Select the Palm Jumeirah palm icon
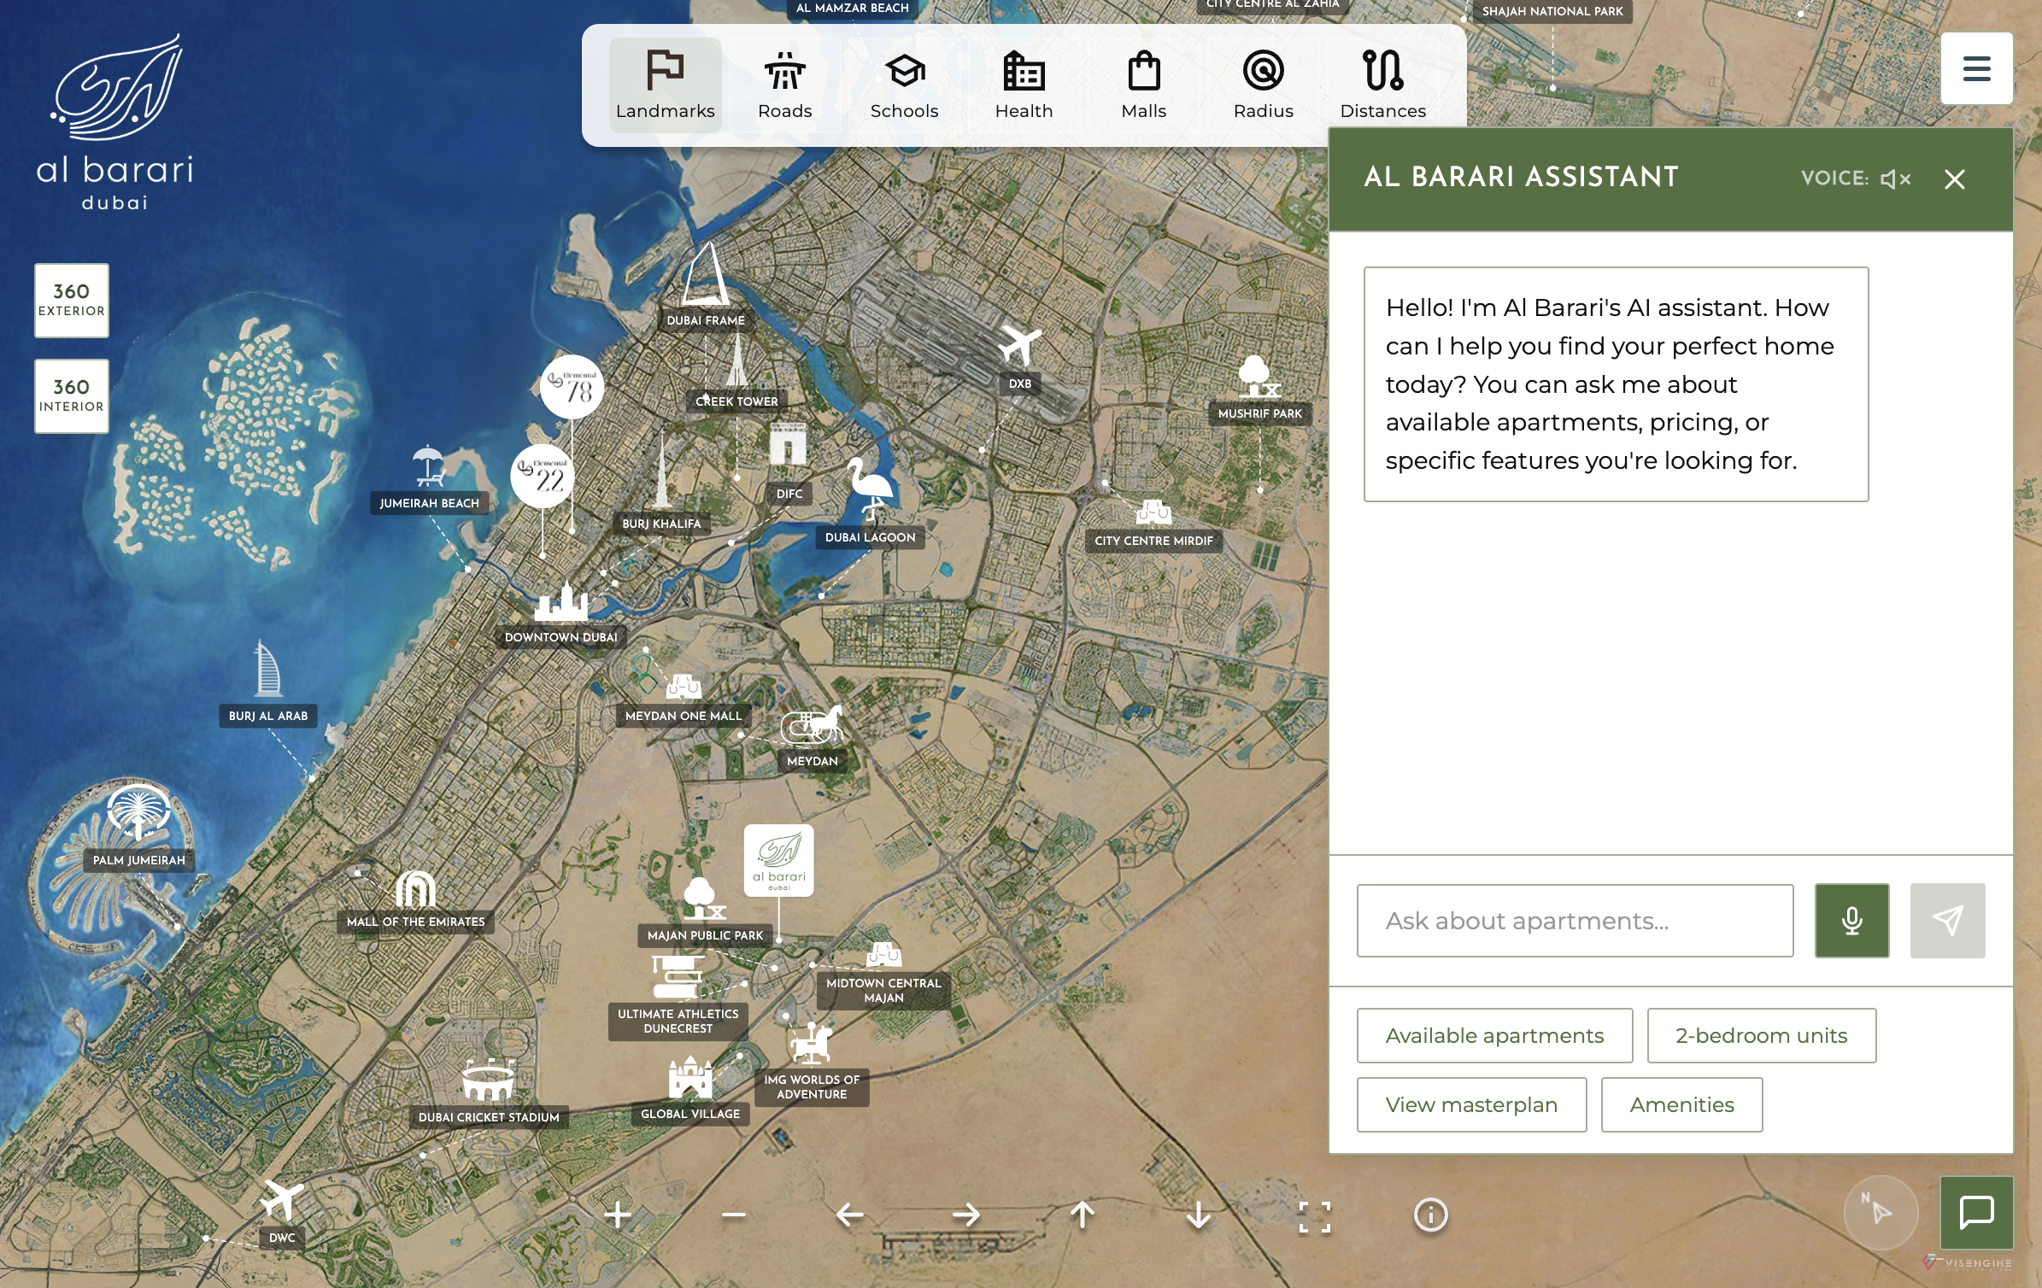This screenshot has height=1288, width=2042. tap(138, 812)
